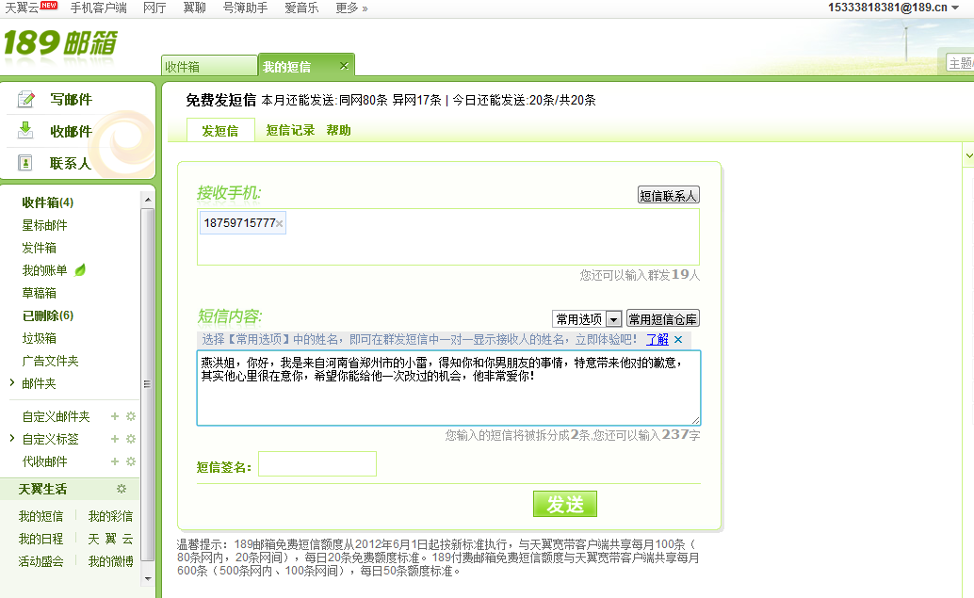Click inside the 接收手机 recipient box

point(447,237)
